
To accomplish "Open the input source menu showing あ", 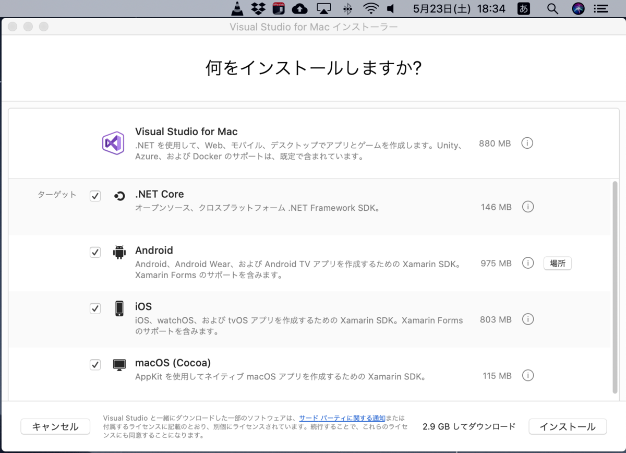I will pyautogui.click(x=523, y=8).
